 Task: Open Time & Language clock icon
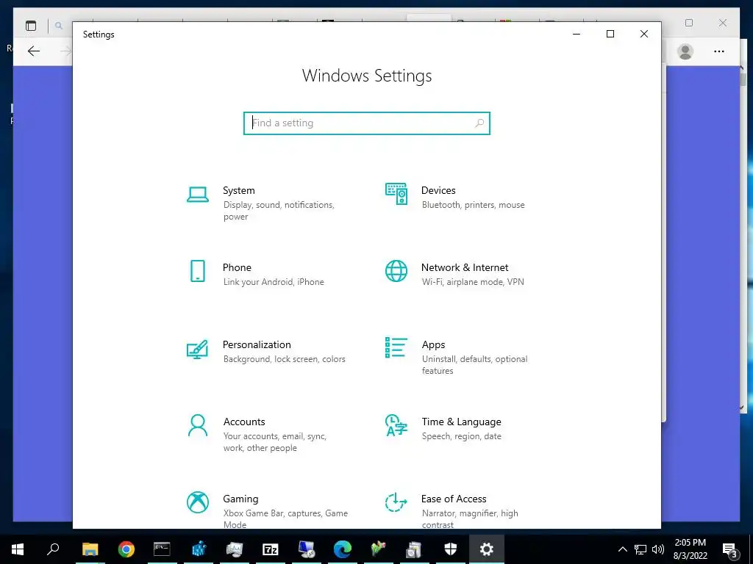396,425
